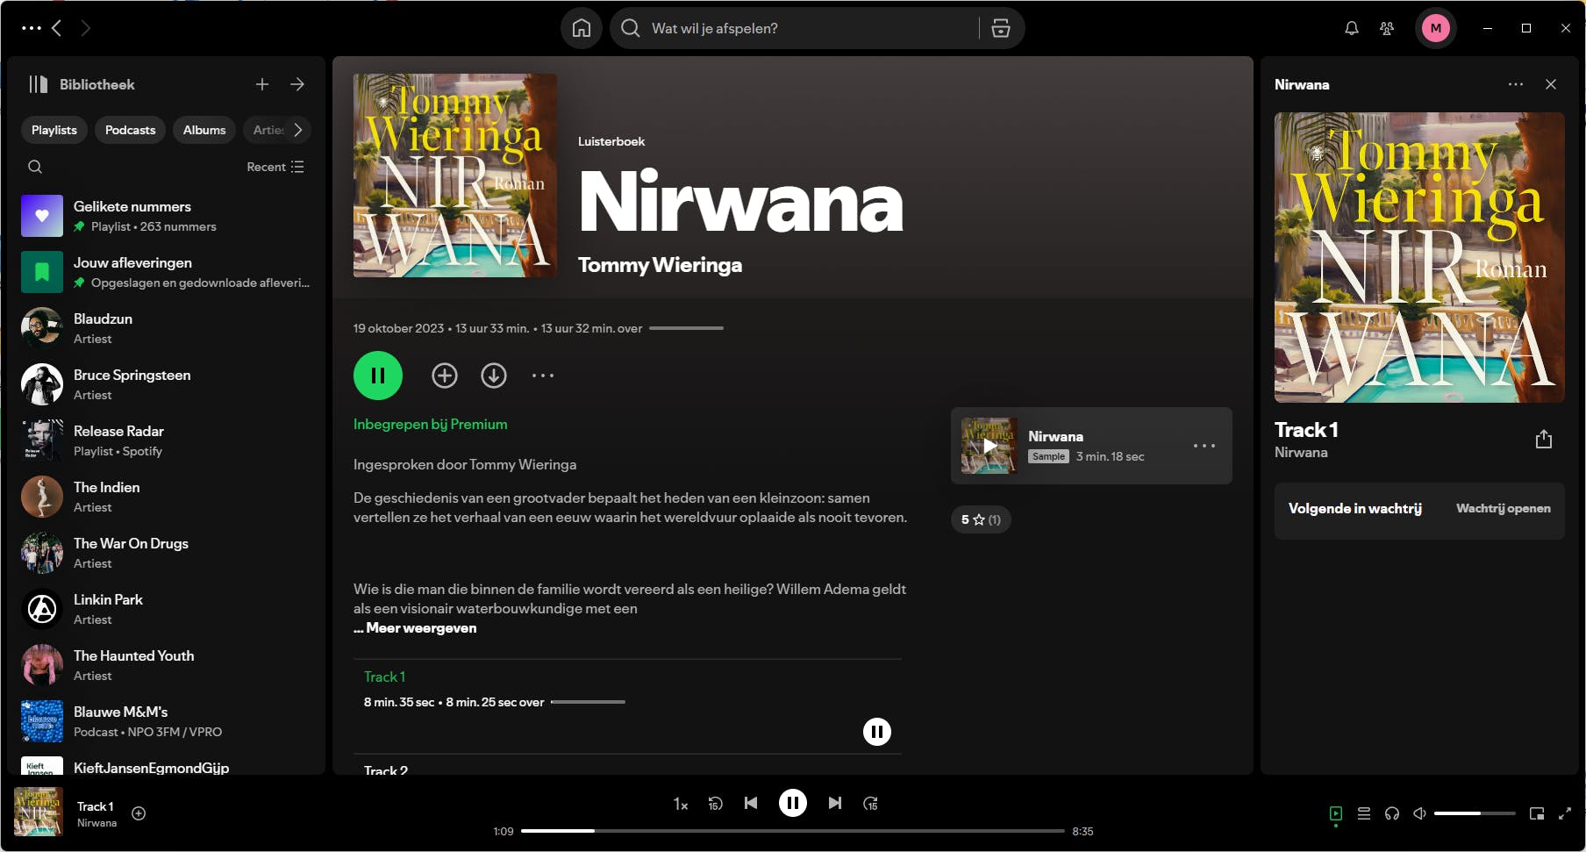Open Bruce Springsteen artist
This screenshot has height=852, width=1586.
(167, 384)
